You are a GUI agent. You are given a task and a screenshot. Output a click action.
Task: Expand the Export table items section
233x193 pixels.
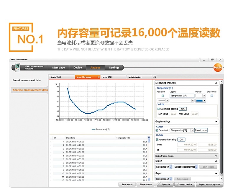coord(216,156)
